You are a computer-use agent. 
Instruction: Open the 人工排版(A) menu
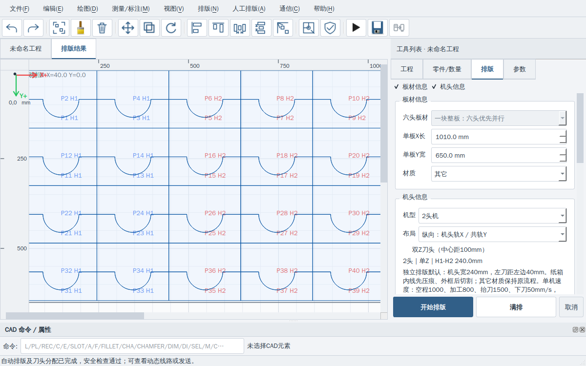click(x=249, y=8)
